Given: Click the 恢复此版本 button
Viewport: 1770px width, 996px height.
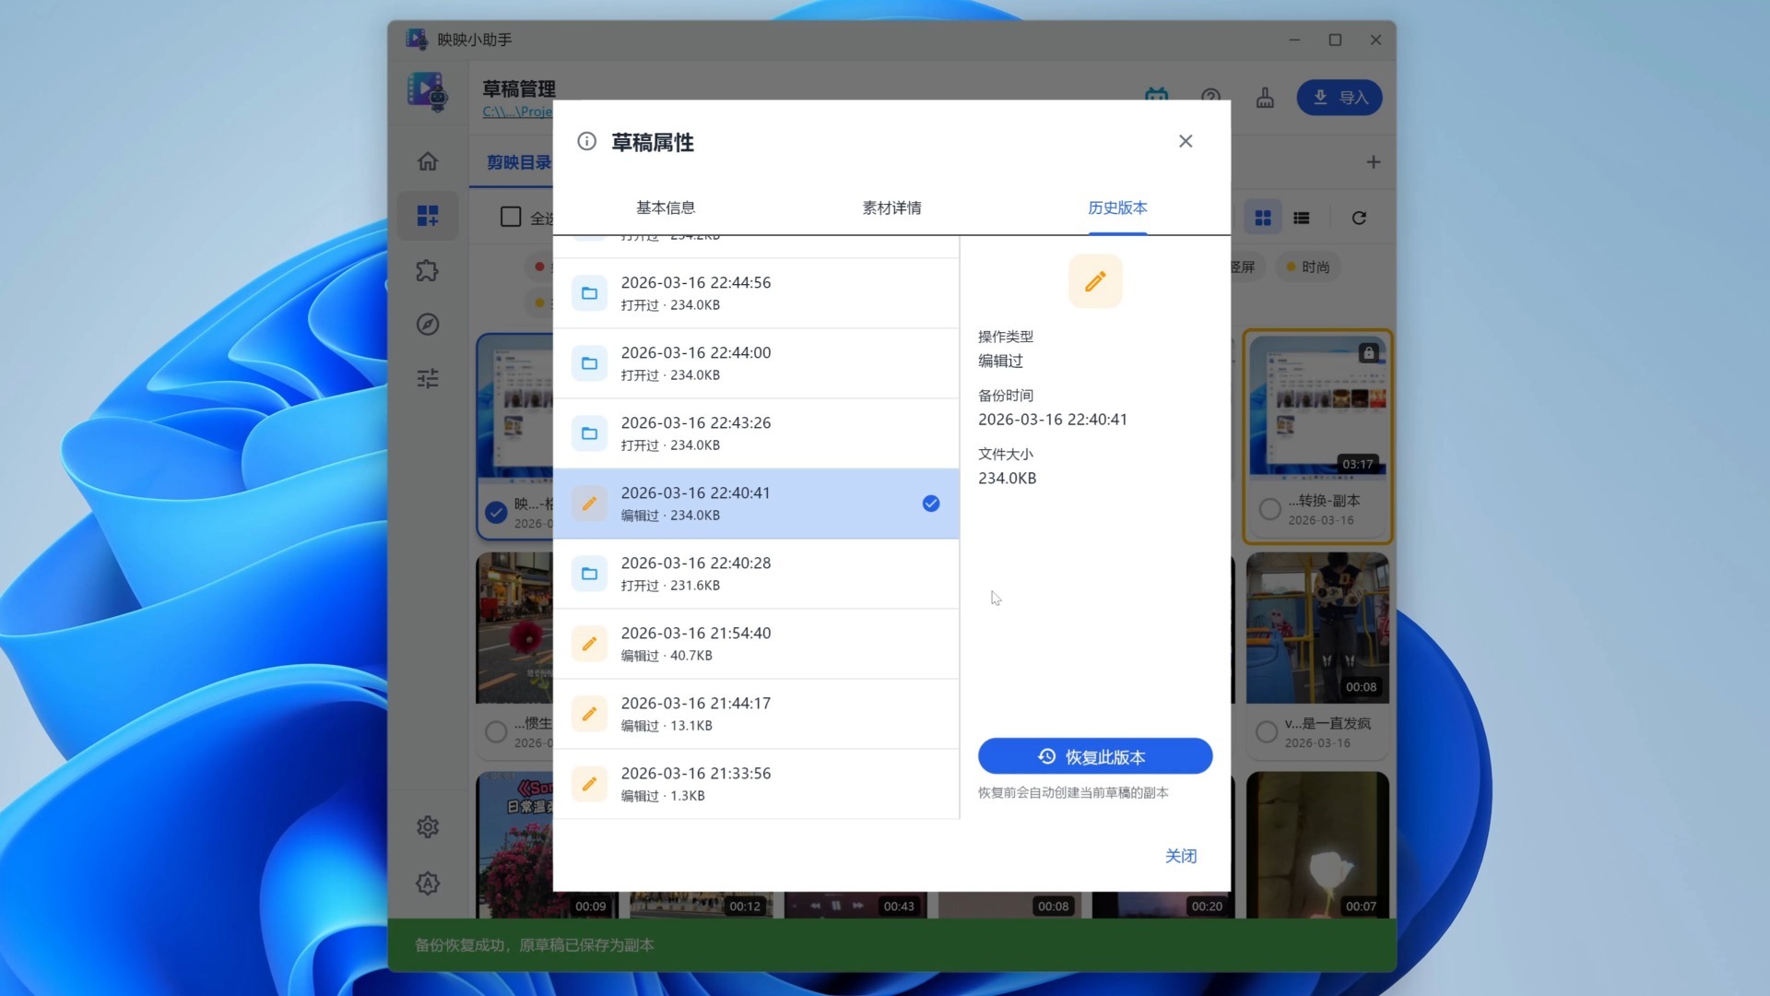Looking at the screenshot, I should click(x=1094, y=756).
